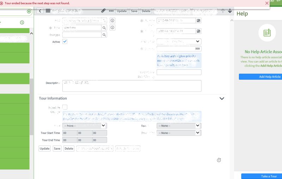This screenshot has width=282, height=179.
Task: Show info for the Type field reference
Action: (x=112, y=28)
